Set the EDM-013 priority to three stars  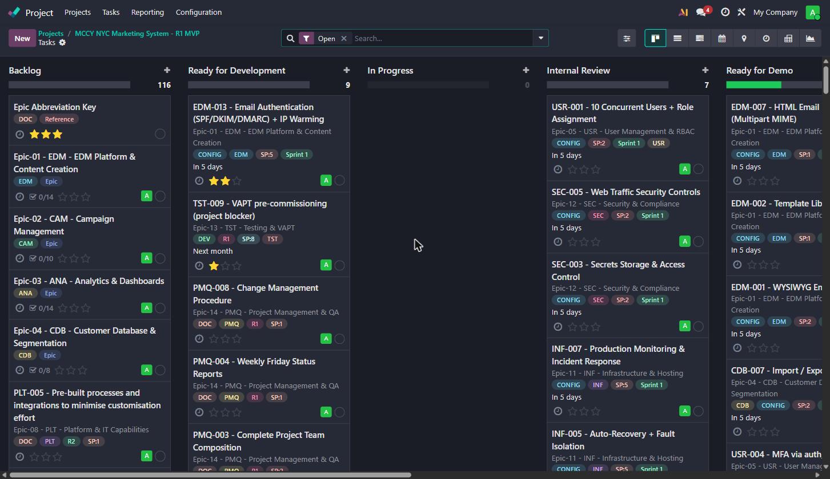tap(237, 181)
